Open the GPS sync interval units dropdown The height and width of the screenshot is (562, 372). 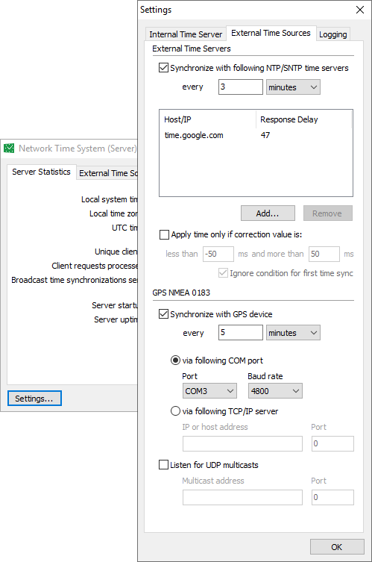point(293,333)
